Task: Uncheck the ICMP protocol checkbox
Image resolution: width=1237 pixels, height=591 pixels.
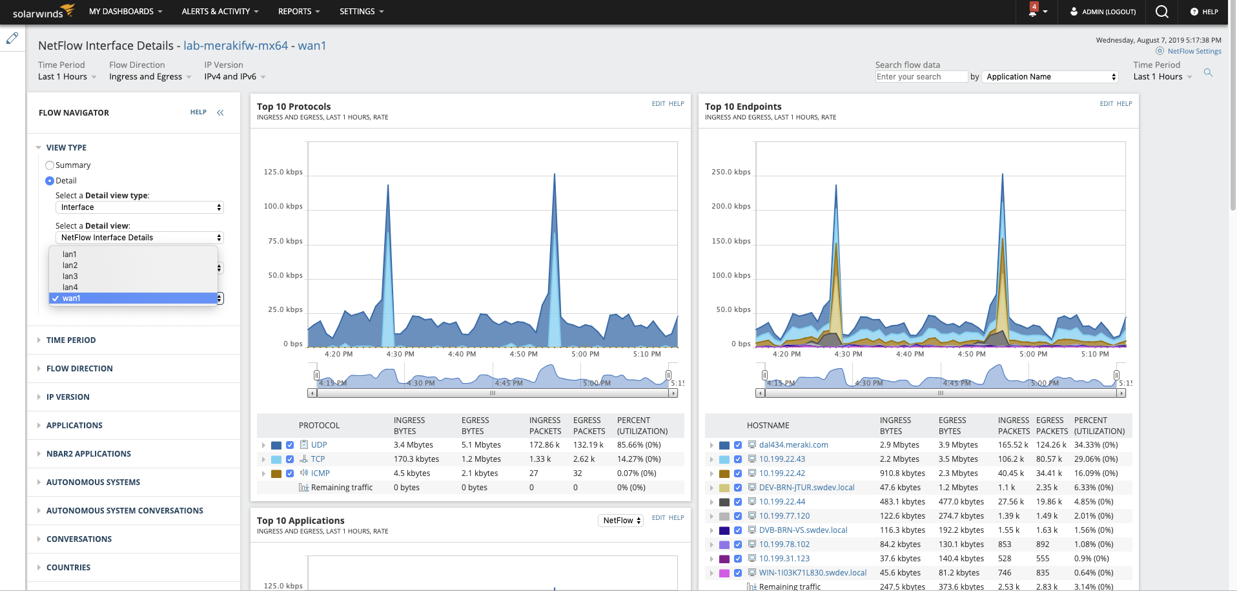Action: point(290,473)
